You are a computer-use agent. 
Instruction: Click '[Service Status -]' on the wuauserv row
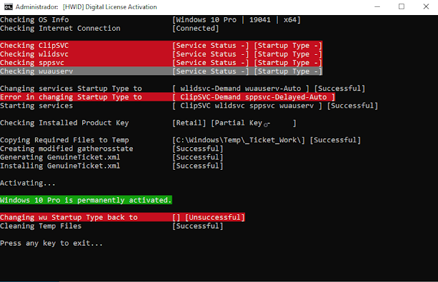pos(211,71)
